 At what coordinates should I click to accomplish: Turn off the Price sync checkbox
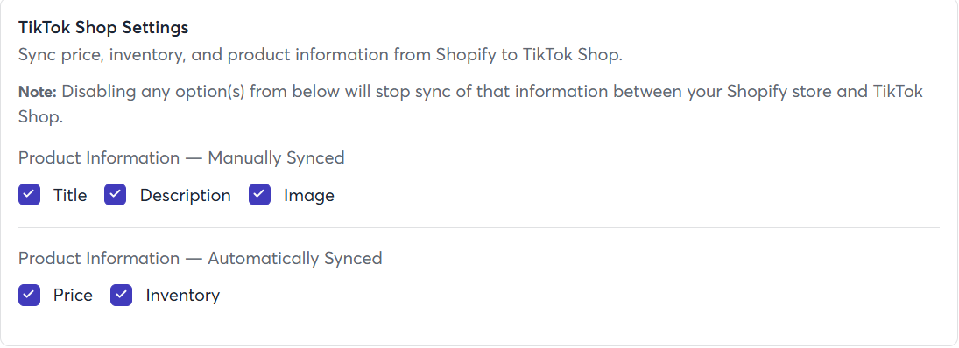(x=30, y=295)
